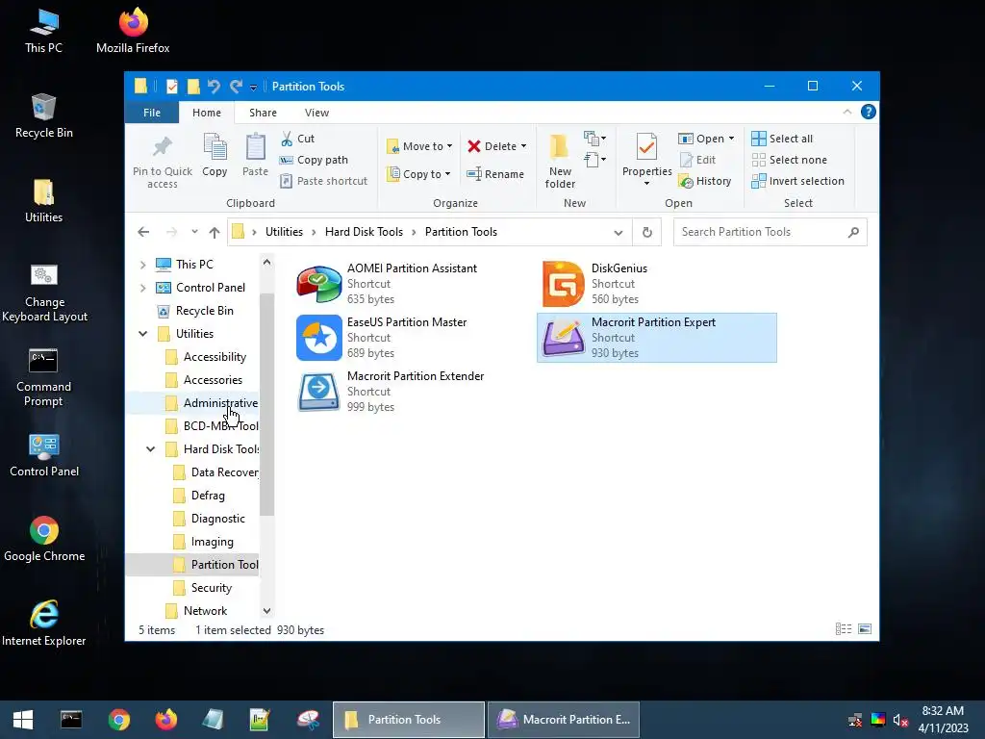This screenshot has width=985, height=739.
Task: Expand This PC in navigation tree
Action: (x=142, y=265)
